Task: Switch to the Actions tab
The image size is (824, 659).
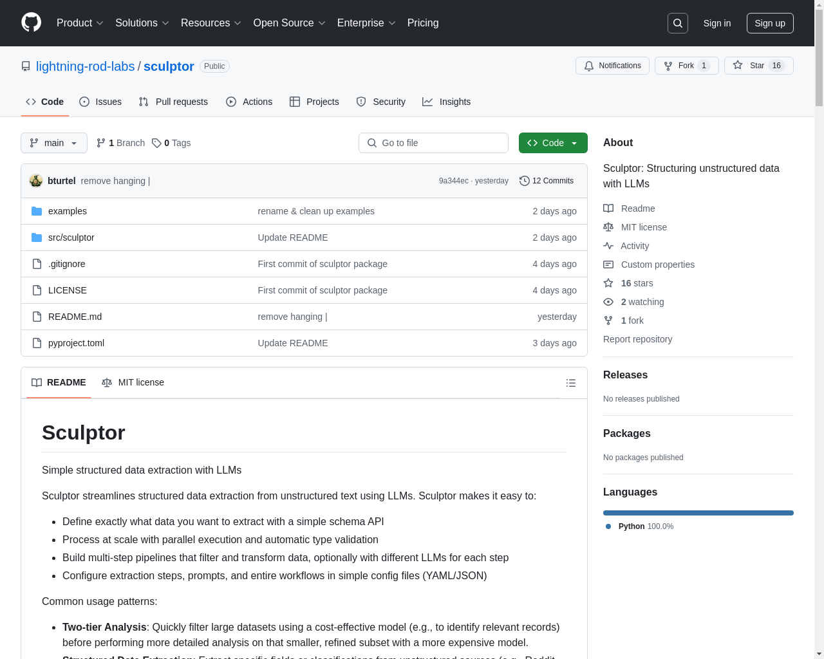Action: pos(249,102)
